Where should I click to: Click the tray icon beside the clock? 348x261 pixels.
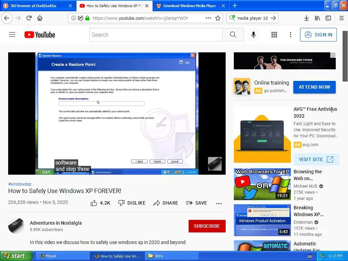tap(323, 256)
